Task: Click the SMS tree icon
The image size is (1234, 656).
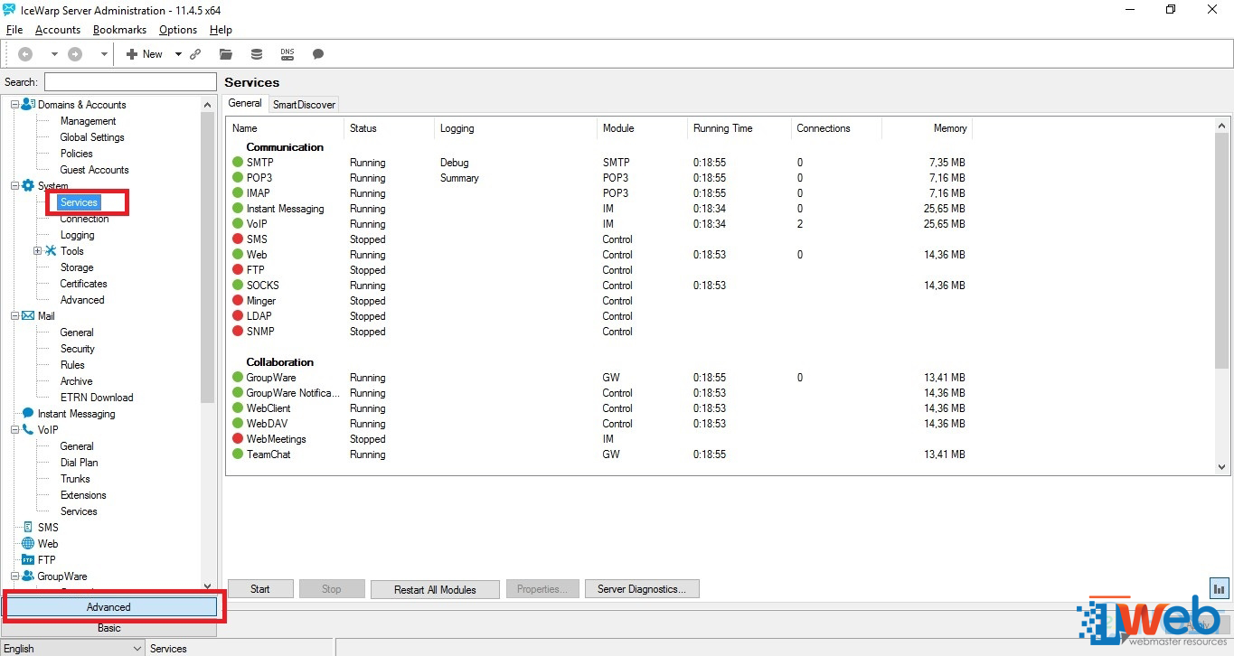Action: click(28, 527)
